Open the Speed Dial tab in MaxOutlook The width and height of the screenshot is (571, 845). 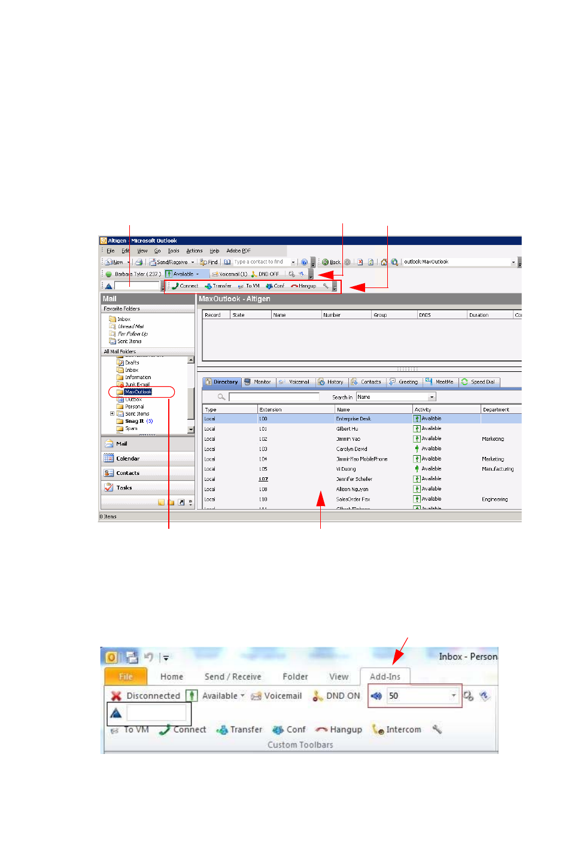pyautogui.click(x=479, y=382)
